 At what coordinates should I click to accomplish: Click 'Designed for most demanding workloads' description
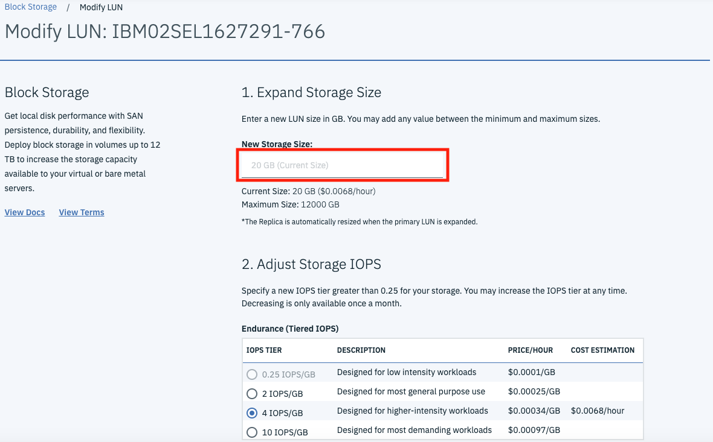click(x=415, y=430)
